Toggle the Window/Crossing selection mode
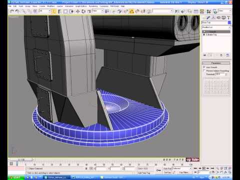This screenshot has height=180, width=240. [x=71, y=11]
